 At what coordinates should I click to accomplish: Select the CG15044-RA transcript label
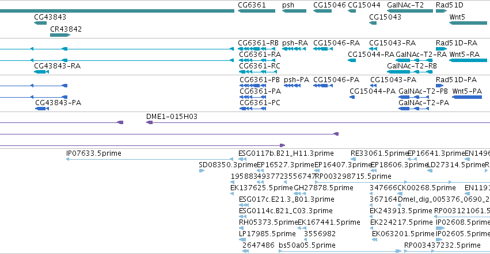[x=371, y=54]
